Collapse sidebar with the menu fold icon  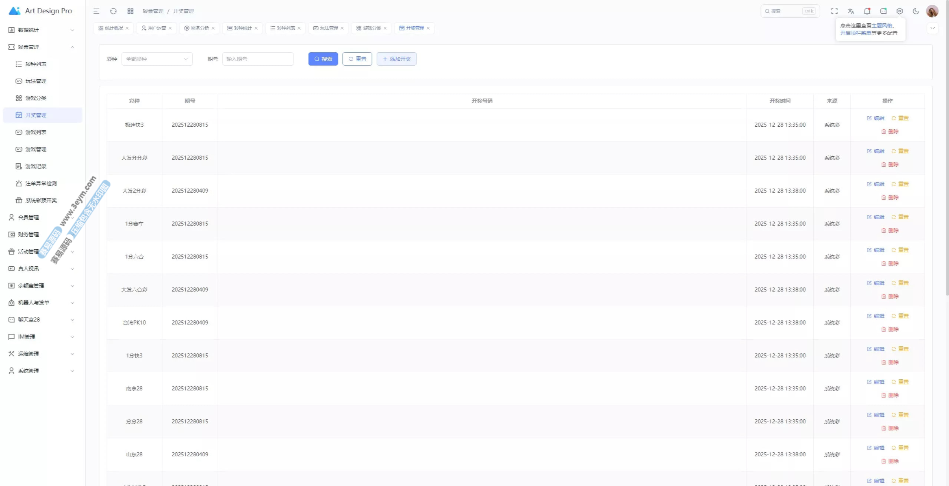click(x=96, y=11)
